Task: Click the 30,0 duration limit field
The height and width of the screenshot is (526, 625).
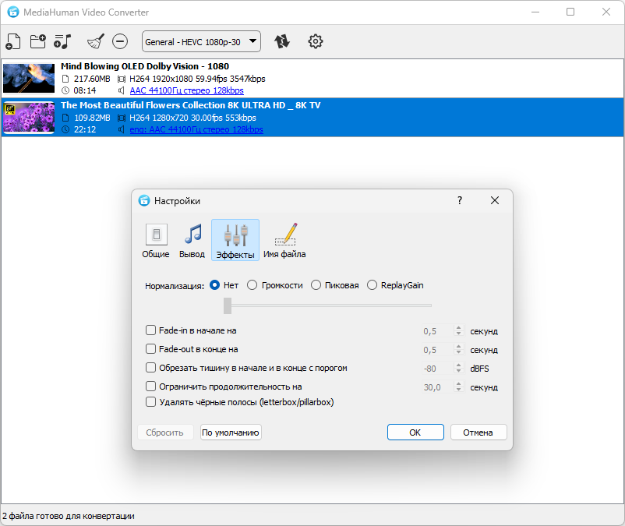Action: coord(438,387)
